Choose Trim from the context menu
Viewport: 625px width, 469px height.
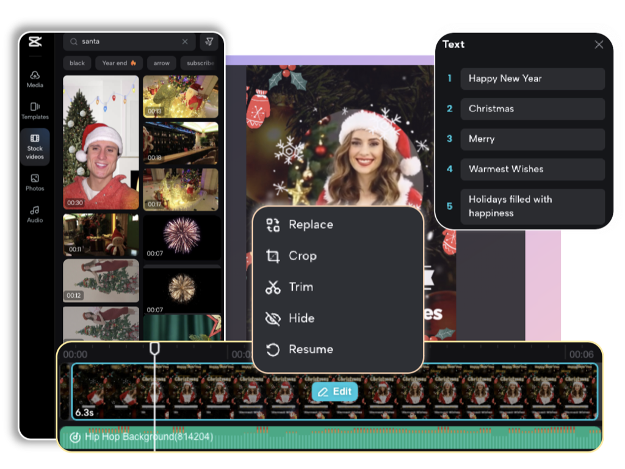[x=338, y=287]
